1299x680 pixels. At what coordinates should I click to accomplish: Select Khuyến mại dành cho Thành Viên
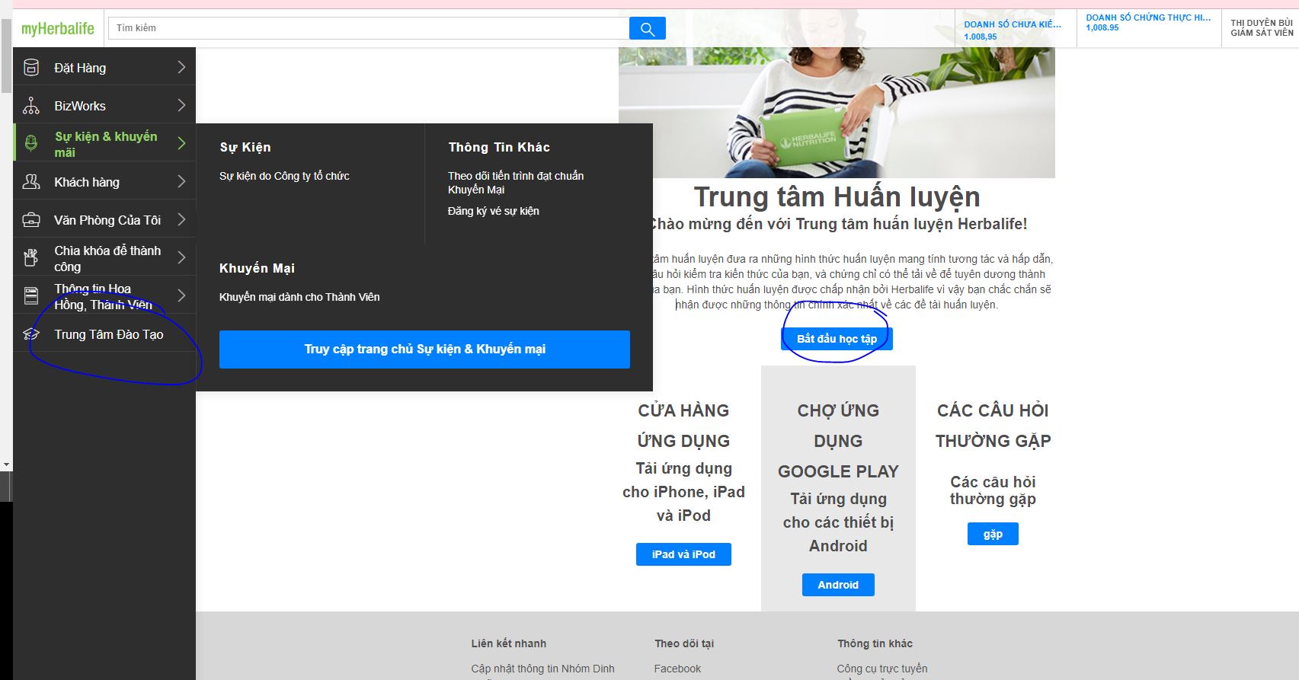(x=299, y=297)
